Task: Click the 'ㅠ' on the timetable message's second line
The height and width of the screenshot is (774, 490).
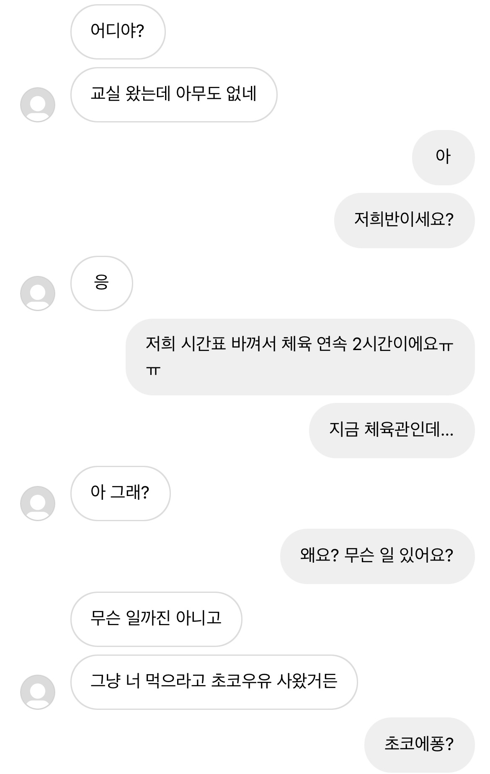Action: tap(153, 370)
